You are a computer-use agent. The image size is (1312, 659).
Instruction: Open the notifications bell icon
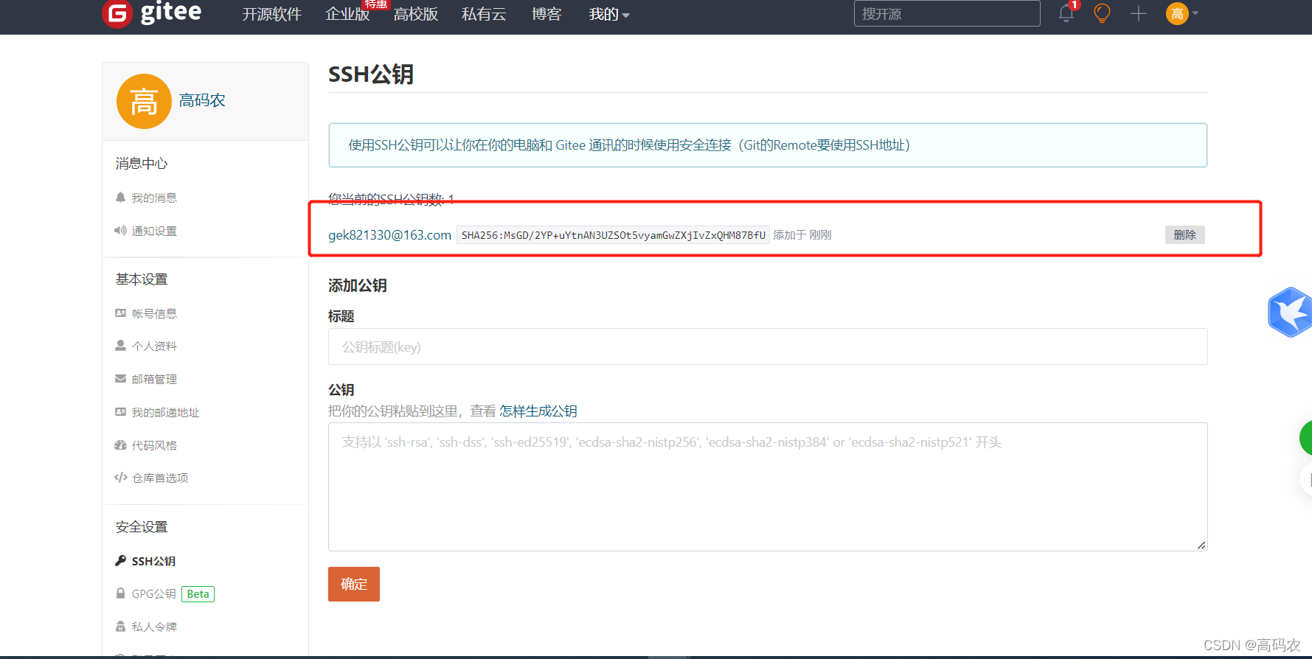[x=1066, y=13]
